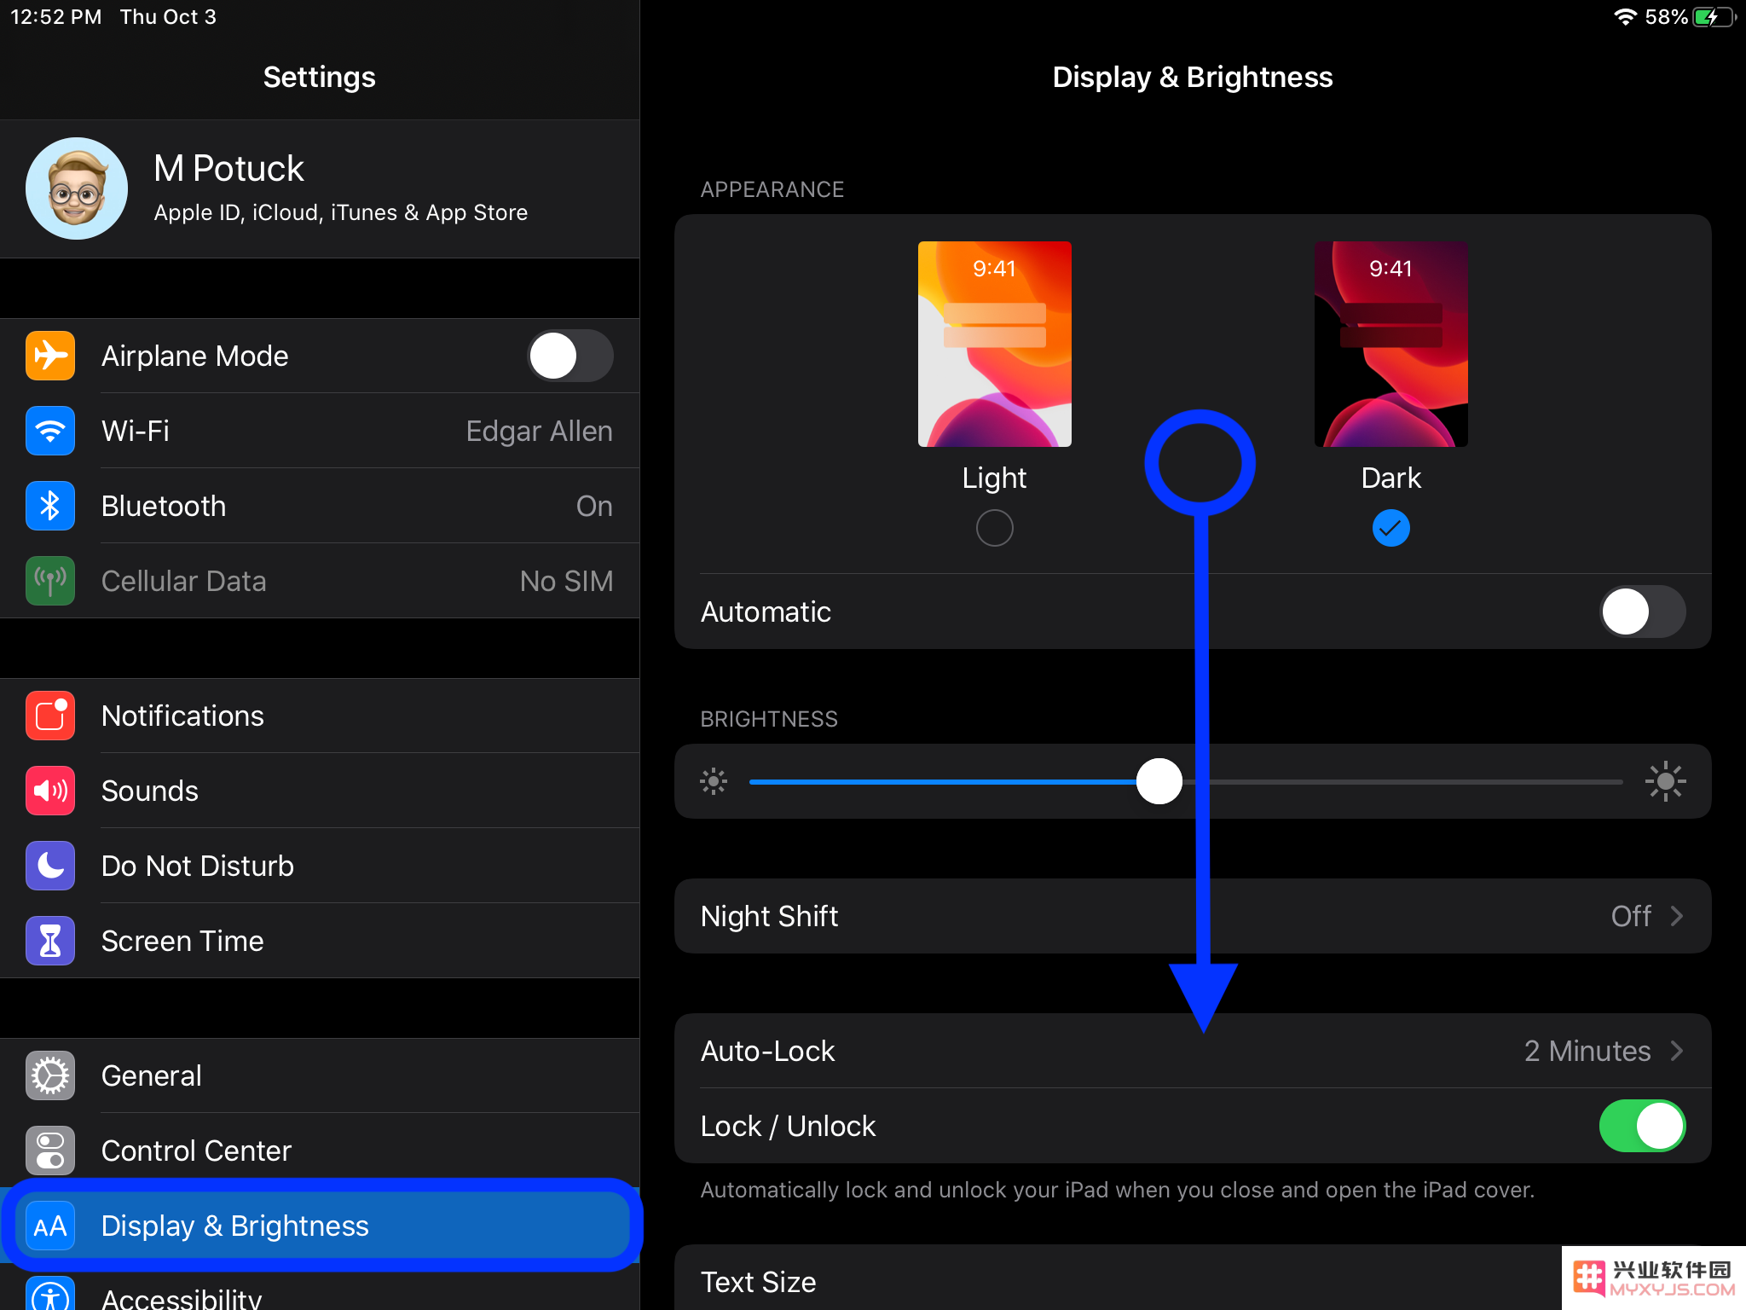The height and width of the screenshot is (1310, 1746).
Task: Toggle the Airplane Mode switch
Action: click(x=570, y=356)
